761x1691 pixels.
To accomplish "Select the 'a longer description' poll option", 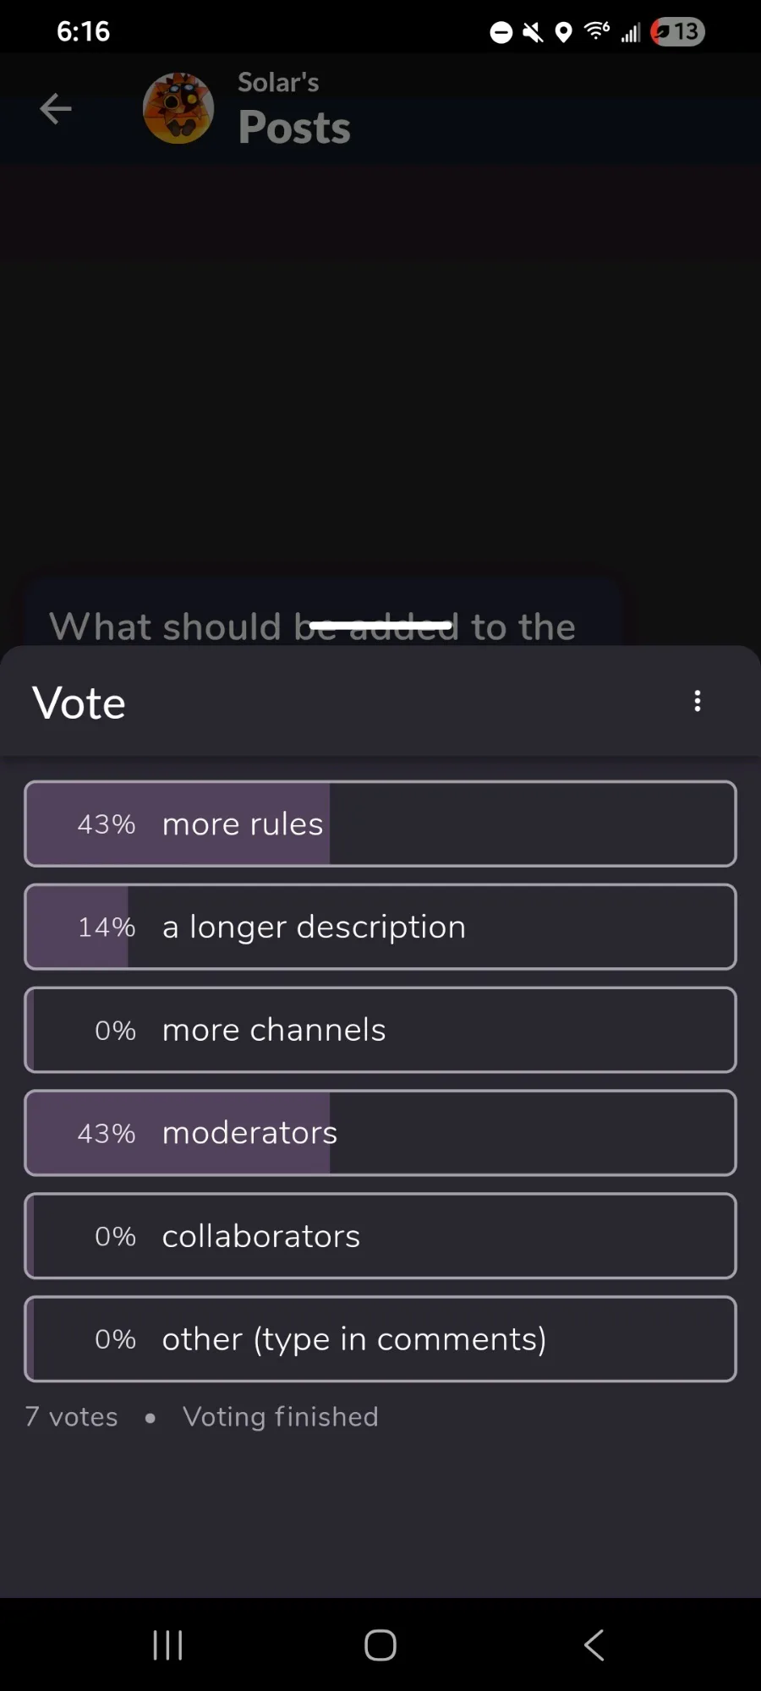I will click(x=380, y=927).
